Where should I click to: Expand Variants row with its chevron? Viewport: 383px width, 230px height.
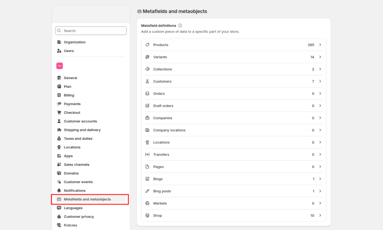tap(320, 57)
